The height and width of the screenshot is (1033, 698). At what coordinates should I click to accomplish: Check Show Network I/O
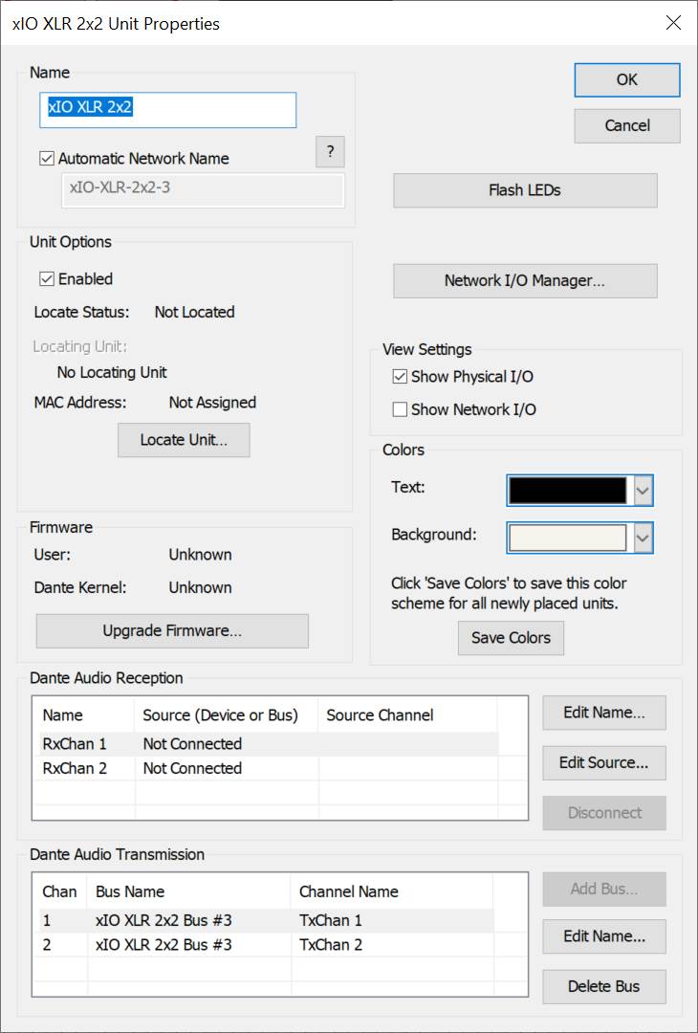coord(400,409)
